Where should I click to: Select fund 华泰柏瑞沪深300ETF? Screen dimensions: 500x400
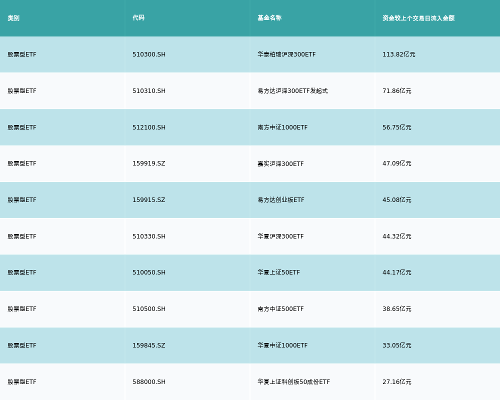(286, 54)
